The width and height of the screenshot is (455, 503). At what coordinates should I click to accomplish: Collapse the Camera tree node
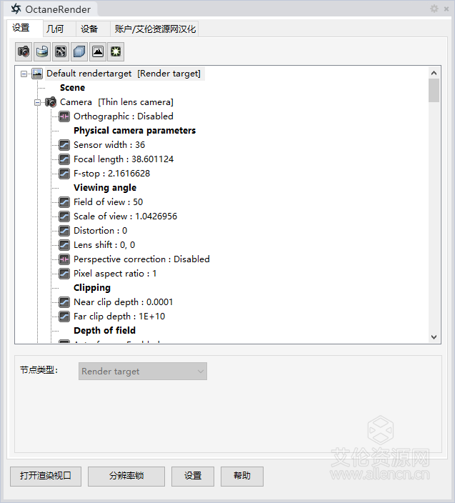click(x=38, y=103)
